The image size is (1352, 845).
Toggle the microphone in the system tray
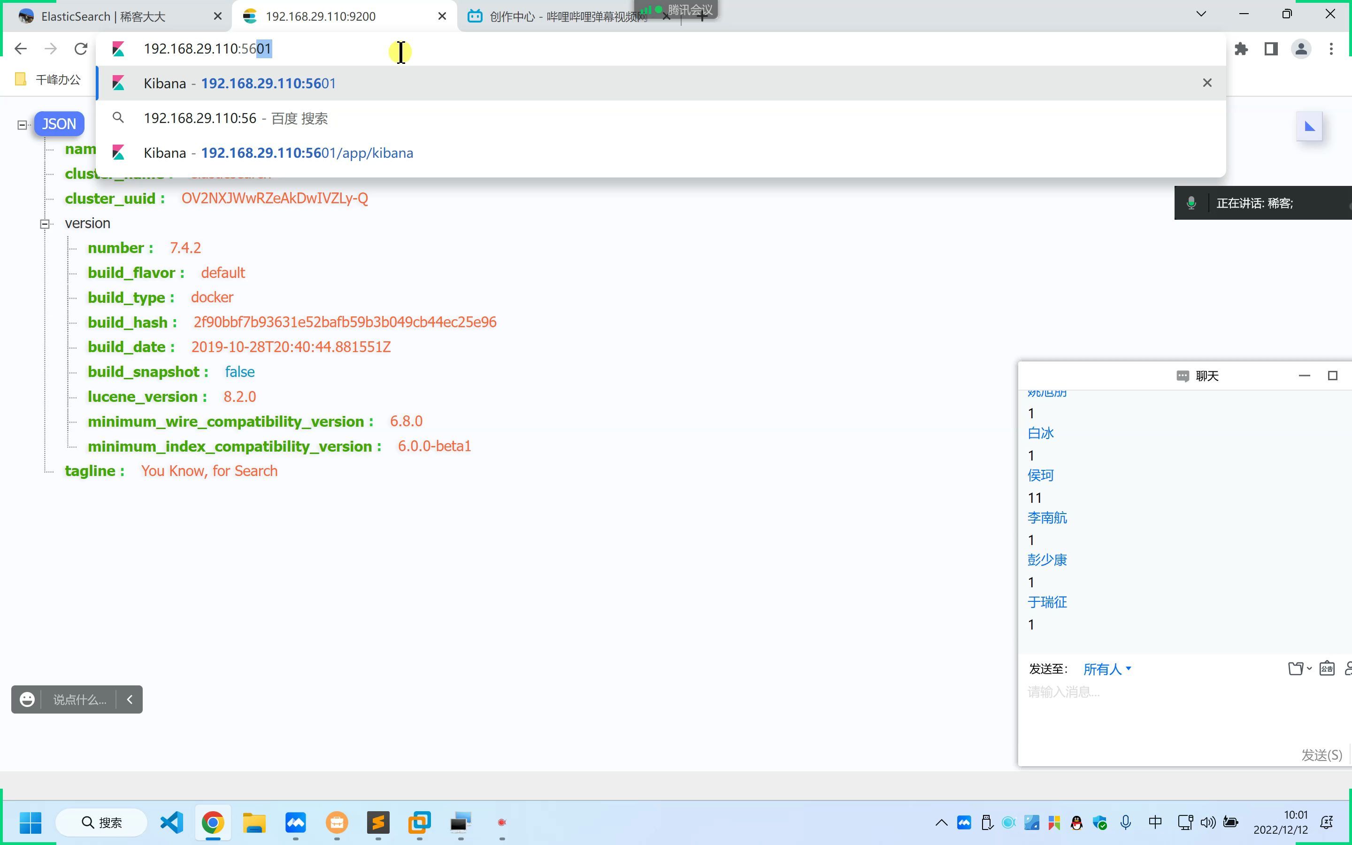[1126, 822]
